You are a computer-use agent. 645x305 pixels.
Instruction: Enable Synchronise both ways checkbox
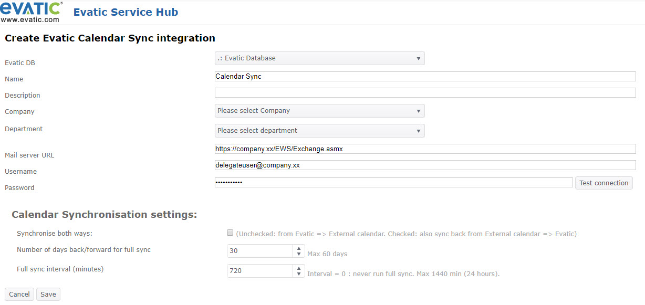point(230,233)
